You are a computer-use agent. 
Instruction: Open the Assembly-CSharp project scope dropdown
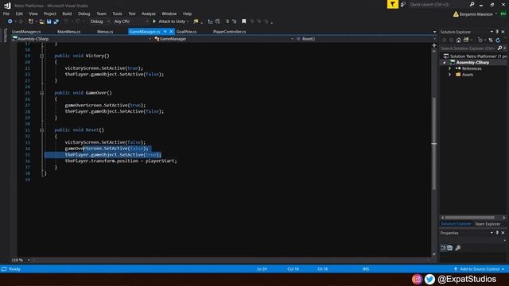[82, 39]
